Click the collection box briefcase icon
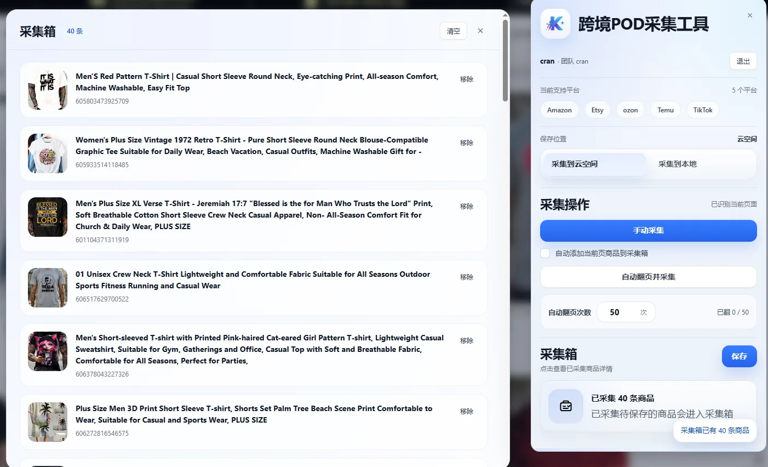768x467 pixels. 566,406
